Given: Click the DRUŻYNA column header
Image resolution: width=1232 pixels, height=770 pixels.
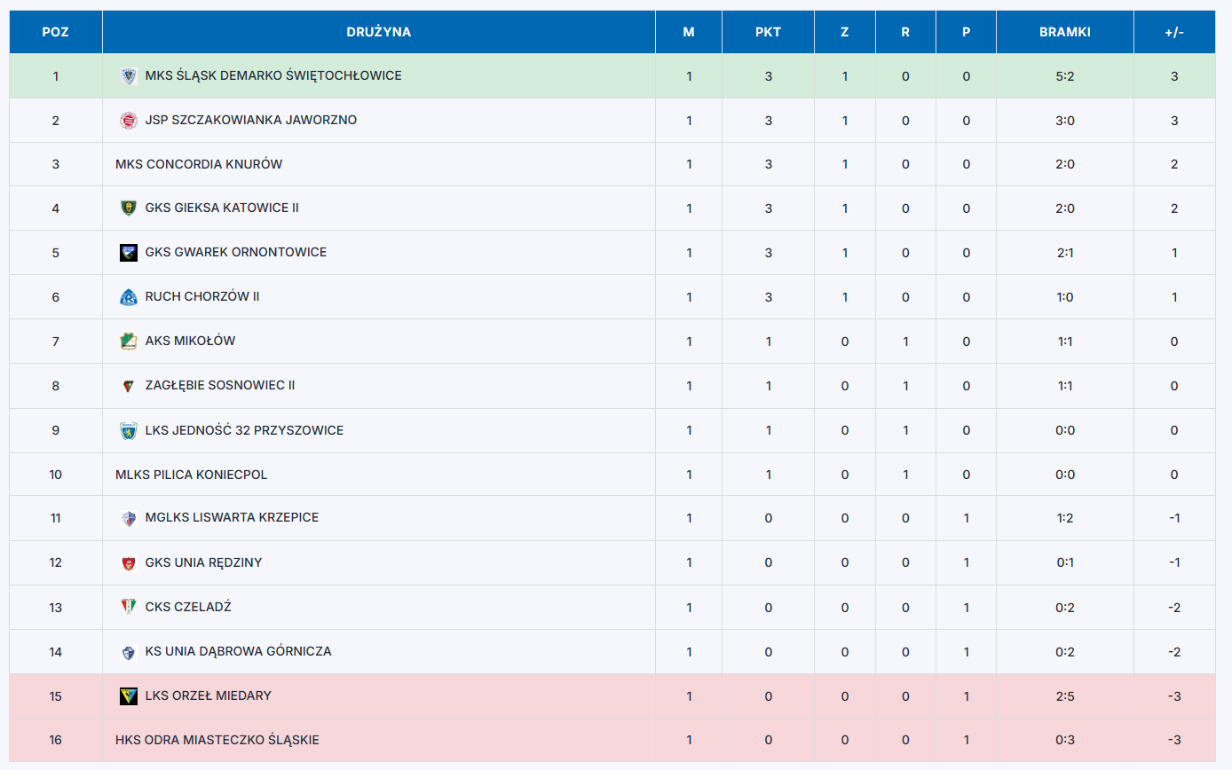Looking at the screenshot, I should [x=379, y=32].
